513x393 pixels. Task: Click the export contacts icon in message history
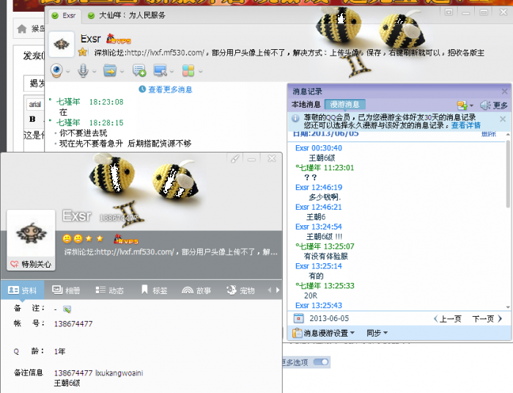(462, 106)
